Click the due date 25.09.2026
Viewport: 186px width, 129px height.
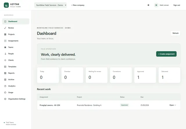coord(145,105)
